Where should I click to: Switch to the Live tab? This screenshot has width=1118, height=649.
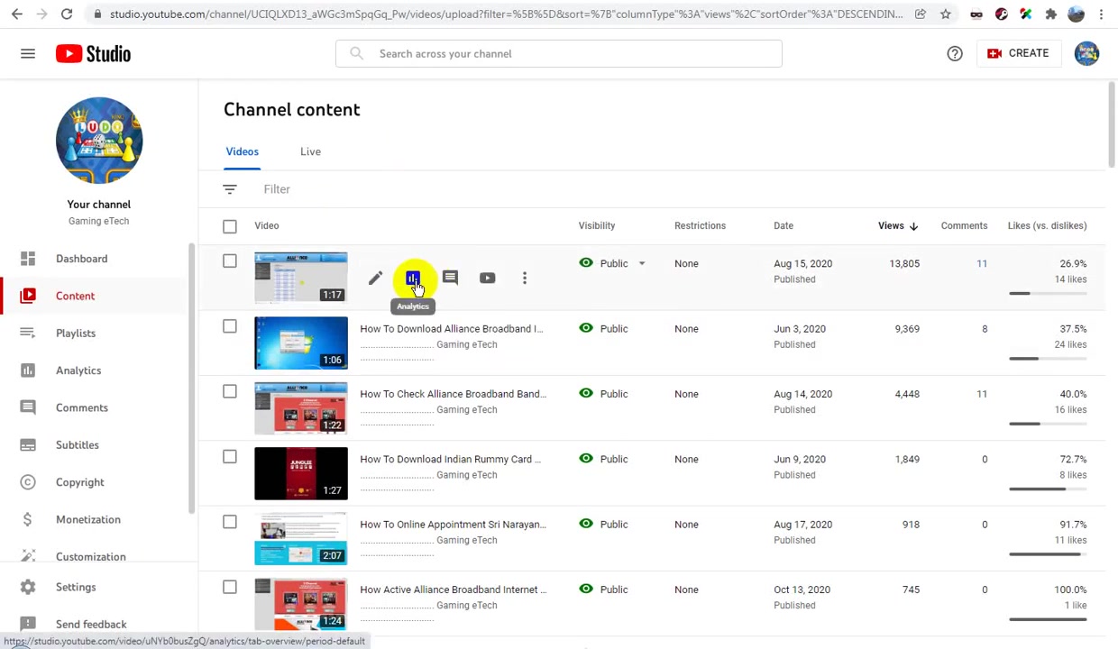(x=310, y=151)
